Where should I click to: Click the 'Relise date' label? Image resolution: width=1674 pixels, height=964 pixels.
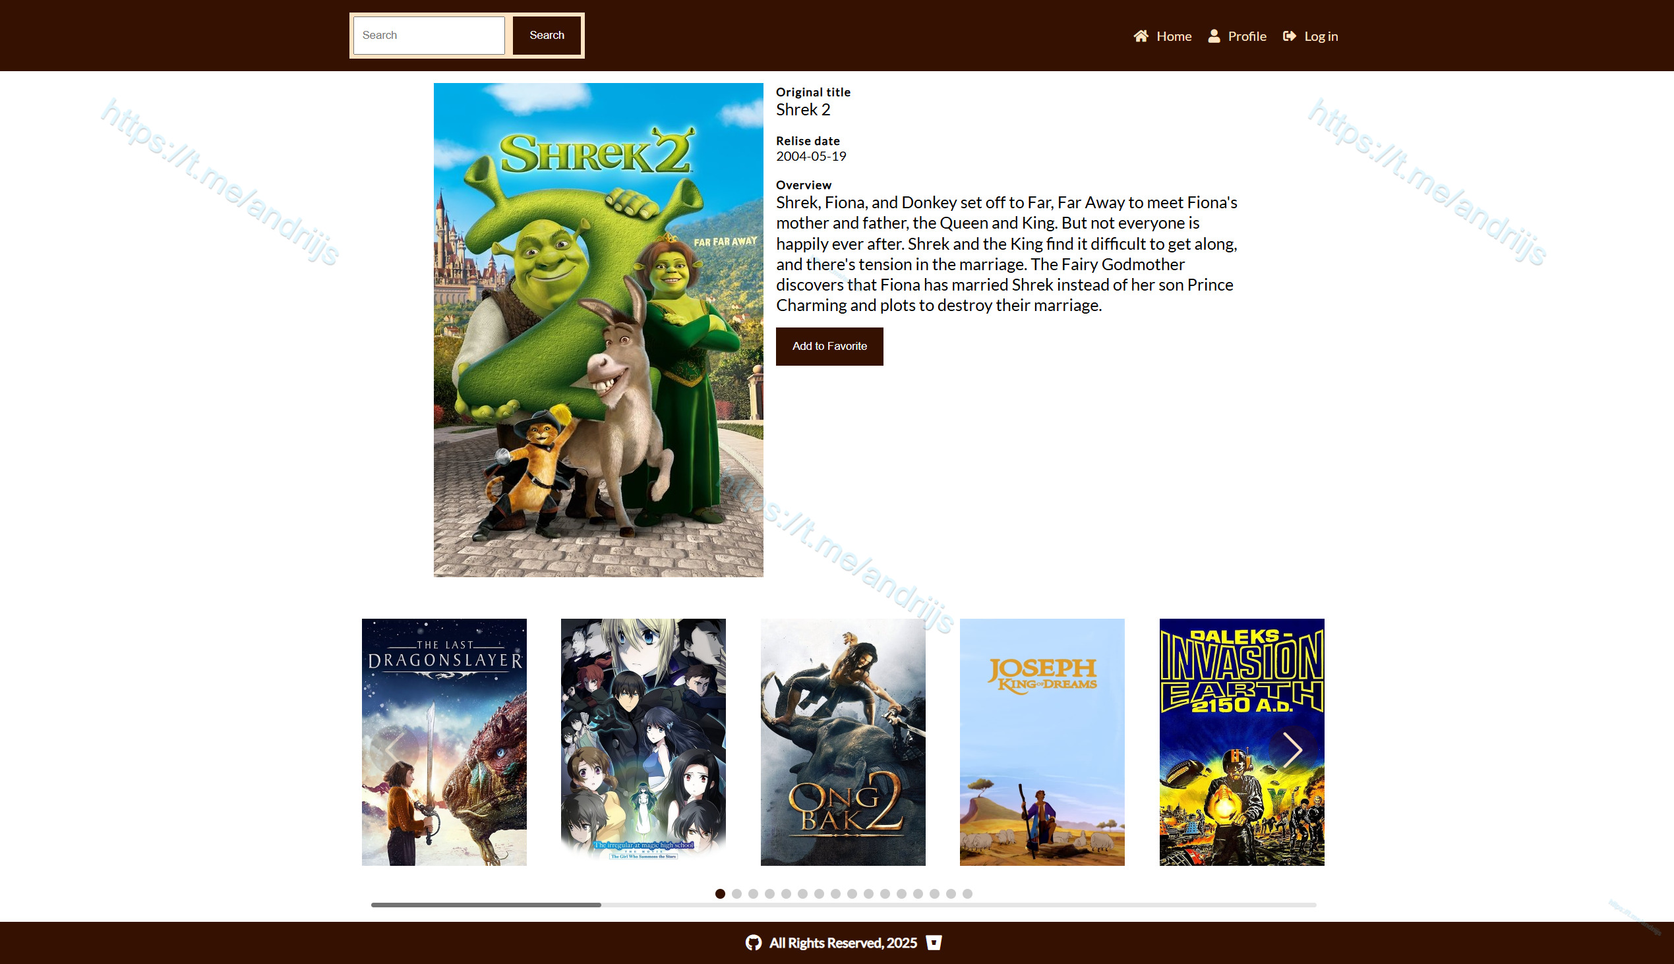click(x=808, y=141)
